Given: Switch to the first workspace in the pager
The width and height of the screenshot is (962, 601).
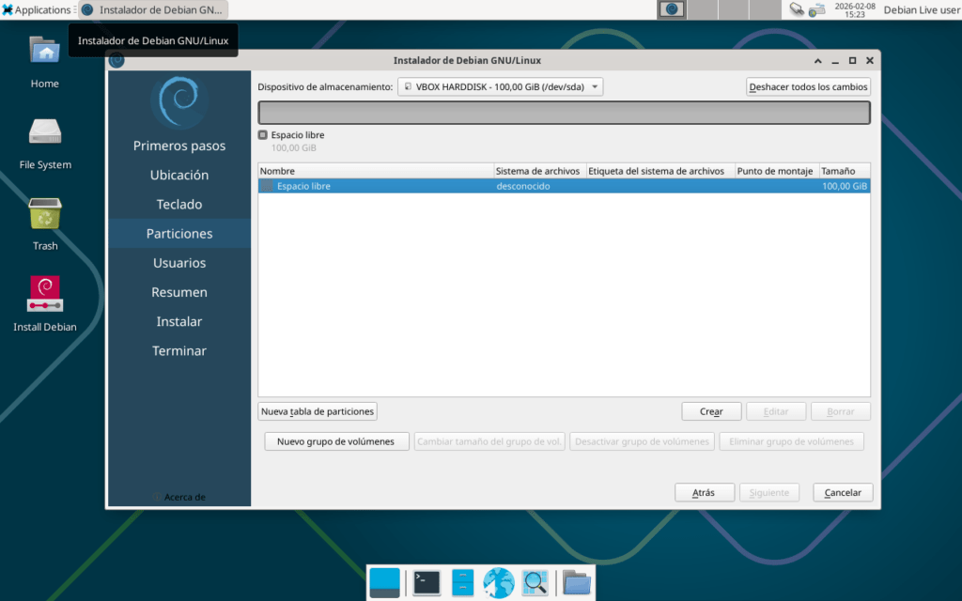Looking at the screenshot, I should point(671,10).
